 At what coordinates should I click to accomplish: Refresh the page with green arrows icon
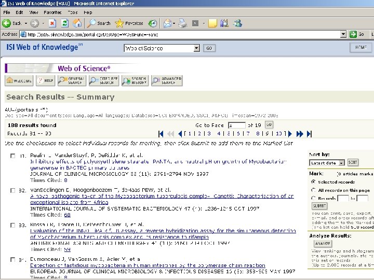coord(65,23)
